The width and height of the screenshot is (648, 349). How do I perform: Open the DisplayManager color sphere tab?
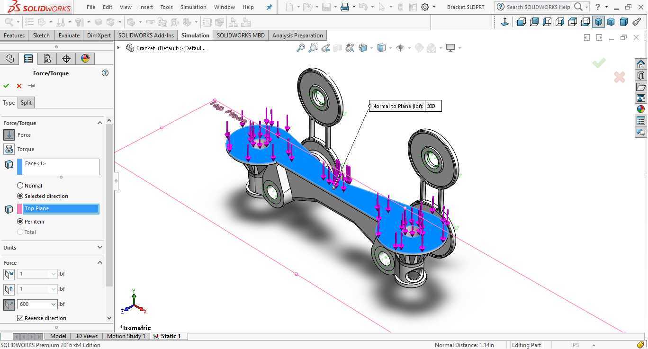(x=85, y=59)
